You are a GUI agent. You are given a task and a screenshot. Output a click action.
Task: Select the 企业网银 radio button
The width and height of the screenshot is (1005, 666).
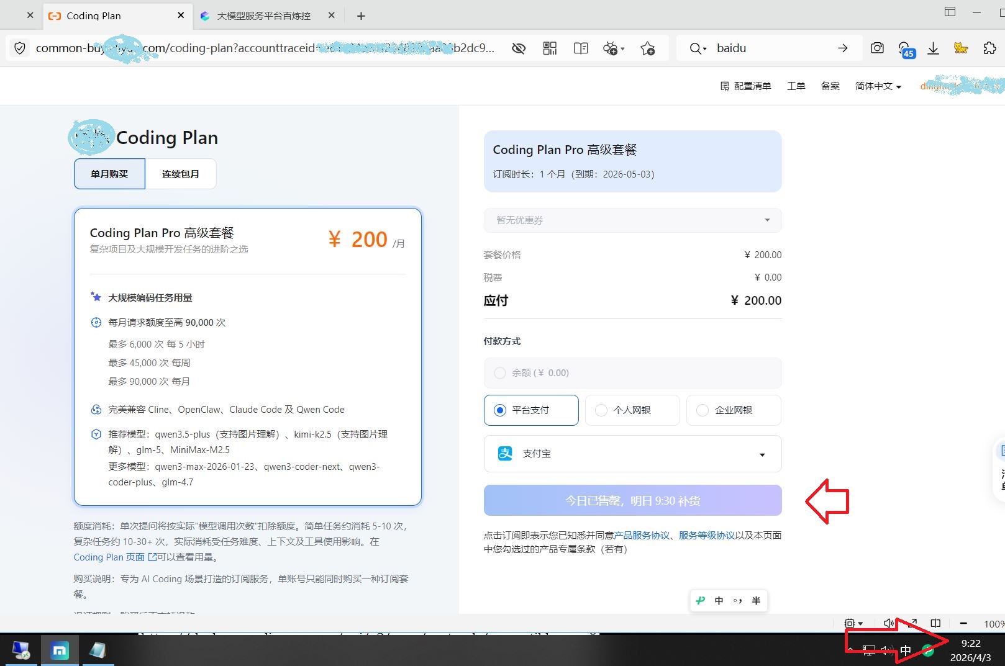point(703,410)
